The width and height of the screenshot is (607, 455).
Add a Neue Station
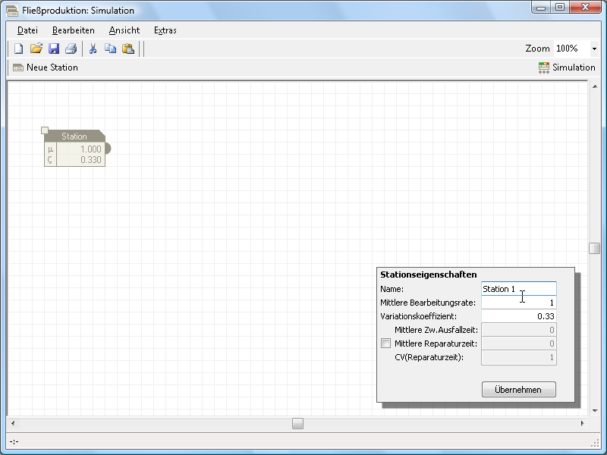point(46,67)
